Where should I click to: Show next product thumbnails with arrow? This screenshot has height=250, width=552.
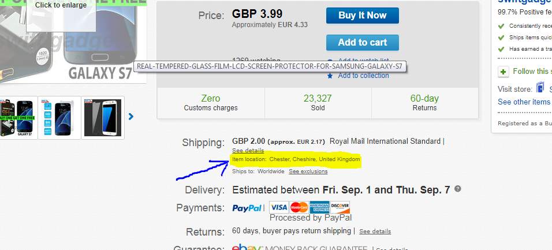[x=131, y=117]
